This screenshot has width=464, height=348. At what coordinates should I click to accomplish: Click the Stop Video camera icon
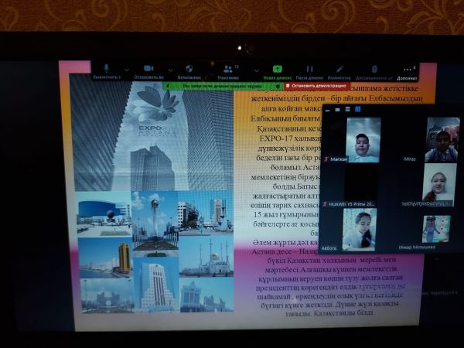[148, 69]
